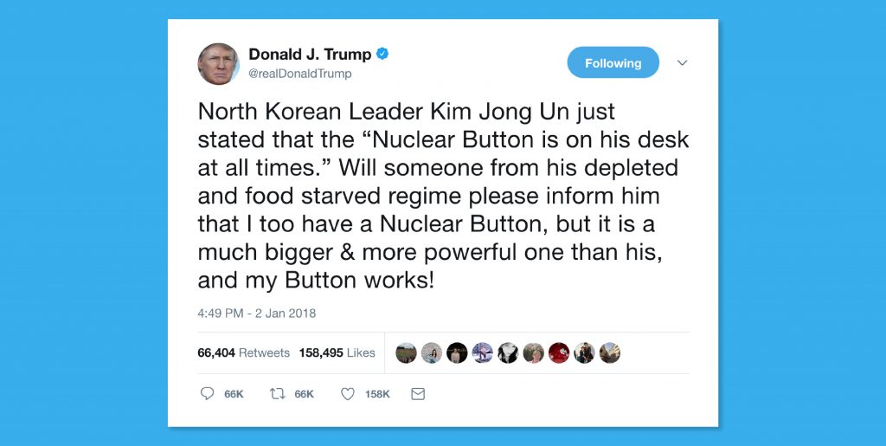886x446 pixels.
Task: Click the 158K like count
Action: pos(377,394)
